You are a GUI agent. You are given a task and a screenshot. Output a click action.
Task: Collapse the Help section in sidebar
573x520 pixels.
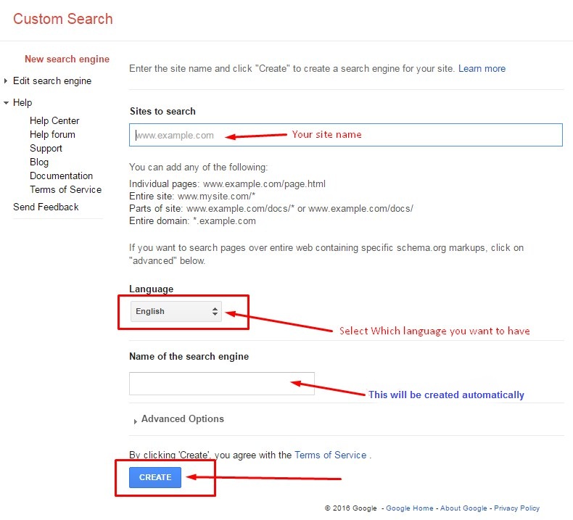click(x=6, y=103)
